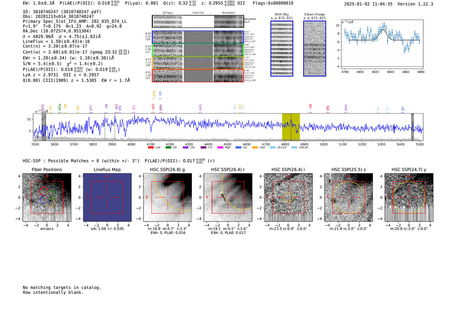Click the Gaussian emission line fit plot
The image size is (456, 310).
[x=382, y=44]
